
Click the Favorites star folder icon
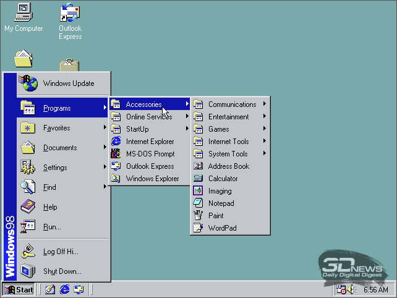point(28,127)
